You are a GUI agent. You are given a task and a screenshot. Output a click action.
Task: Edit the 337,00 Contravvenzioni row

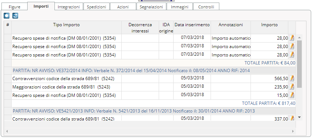292,118
